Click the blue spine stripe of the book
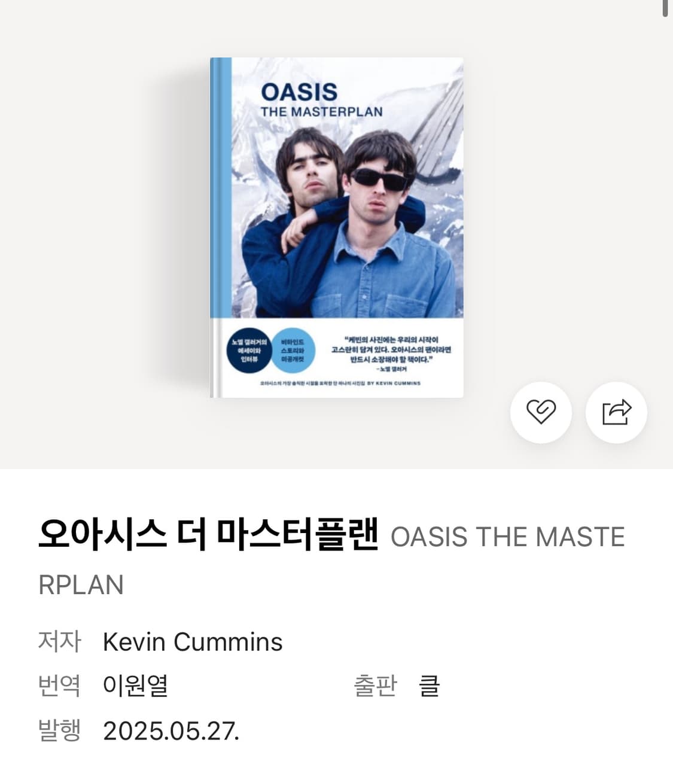The image size is (673, 767). tap(221, 227)
